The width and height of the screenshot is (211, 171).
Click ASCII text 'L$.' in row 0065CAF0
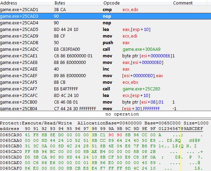click(198, 169)
